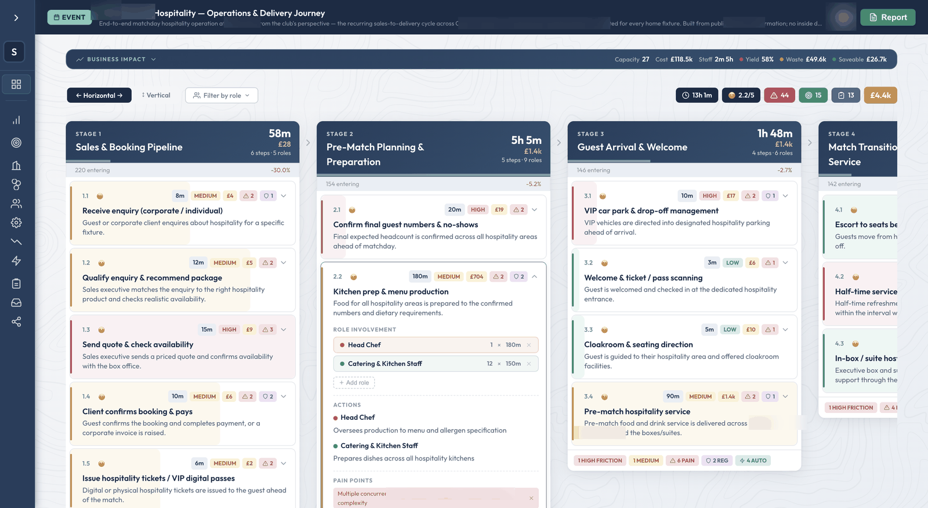The image size is (928, 508).
Task: Open the target icon in the sidebar
Action: click(16, 143)
